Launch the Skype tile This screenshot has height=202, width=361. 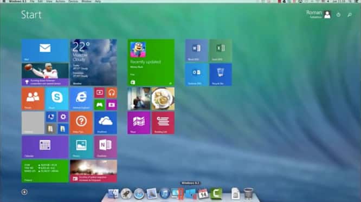click(57, 99)
